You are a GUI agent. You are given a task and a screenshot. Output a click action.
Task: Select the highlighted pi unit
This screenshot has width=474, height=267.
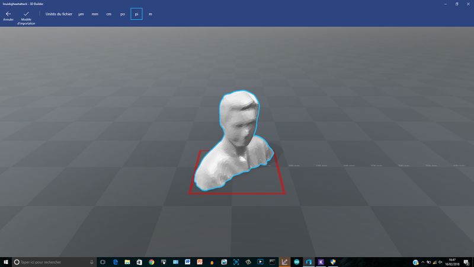coord(136,14)
